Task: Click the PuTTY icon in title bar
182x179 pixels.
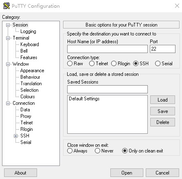Action: click(6, 6)
